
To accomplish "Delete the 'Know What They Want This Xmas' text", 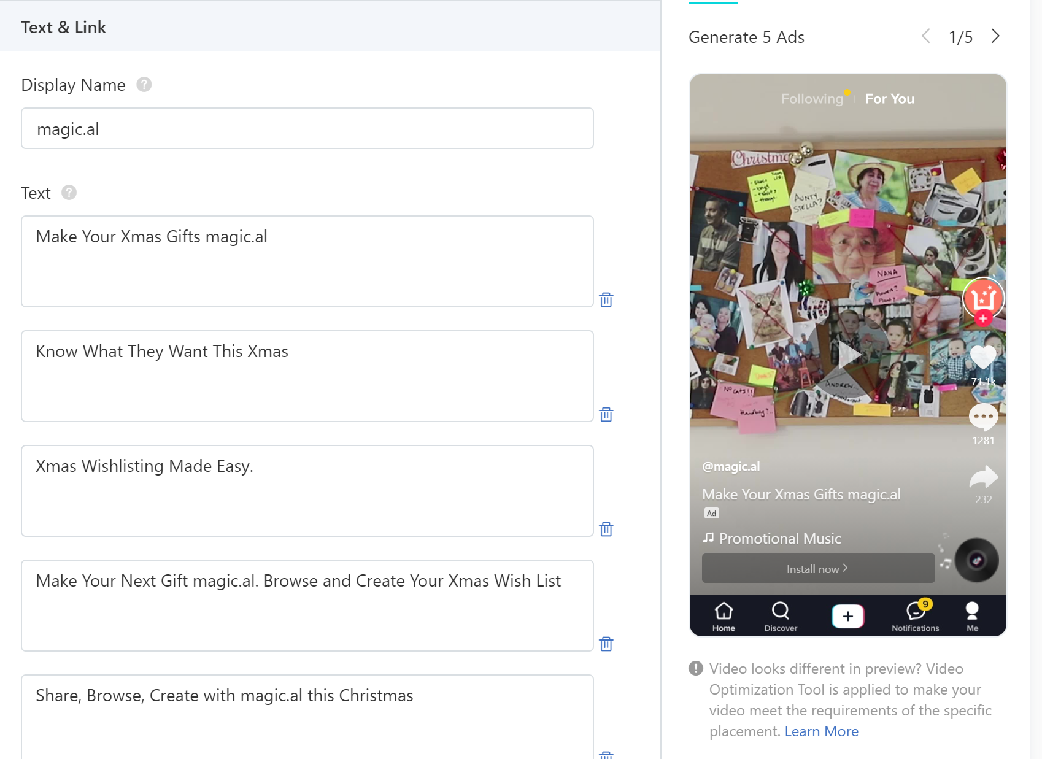I will click(x=606, y=414).
